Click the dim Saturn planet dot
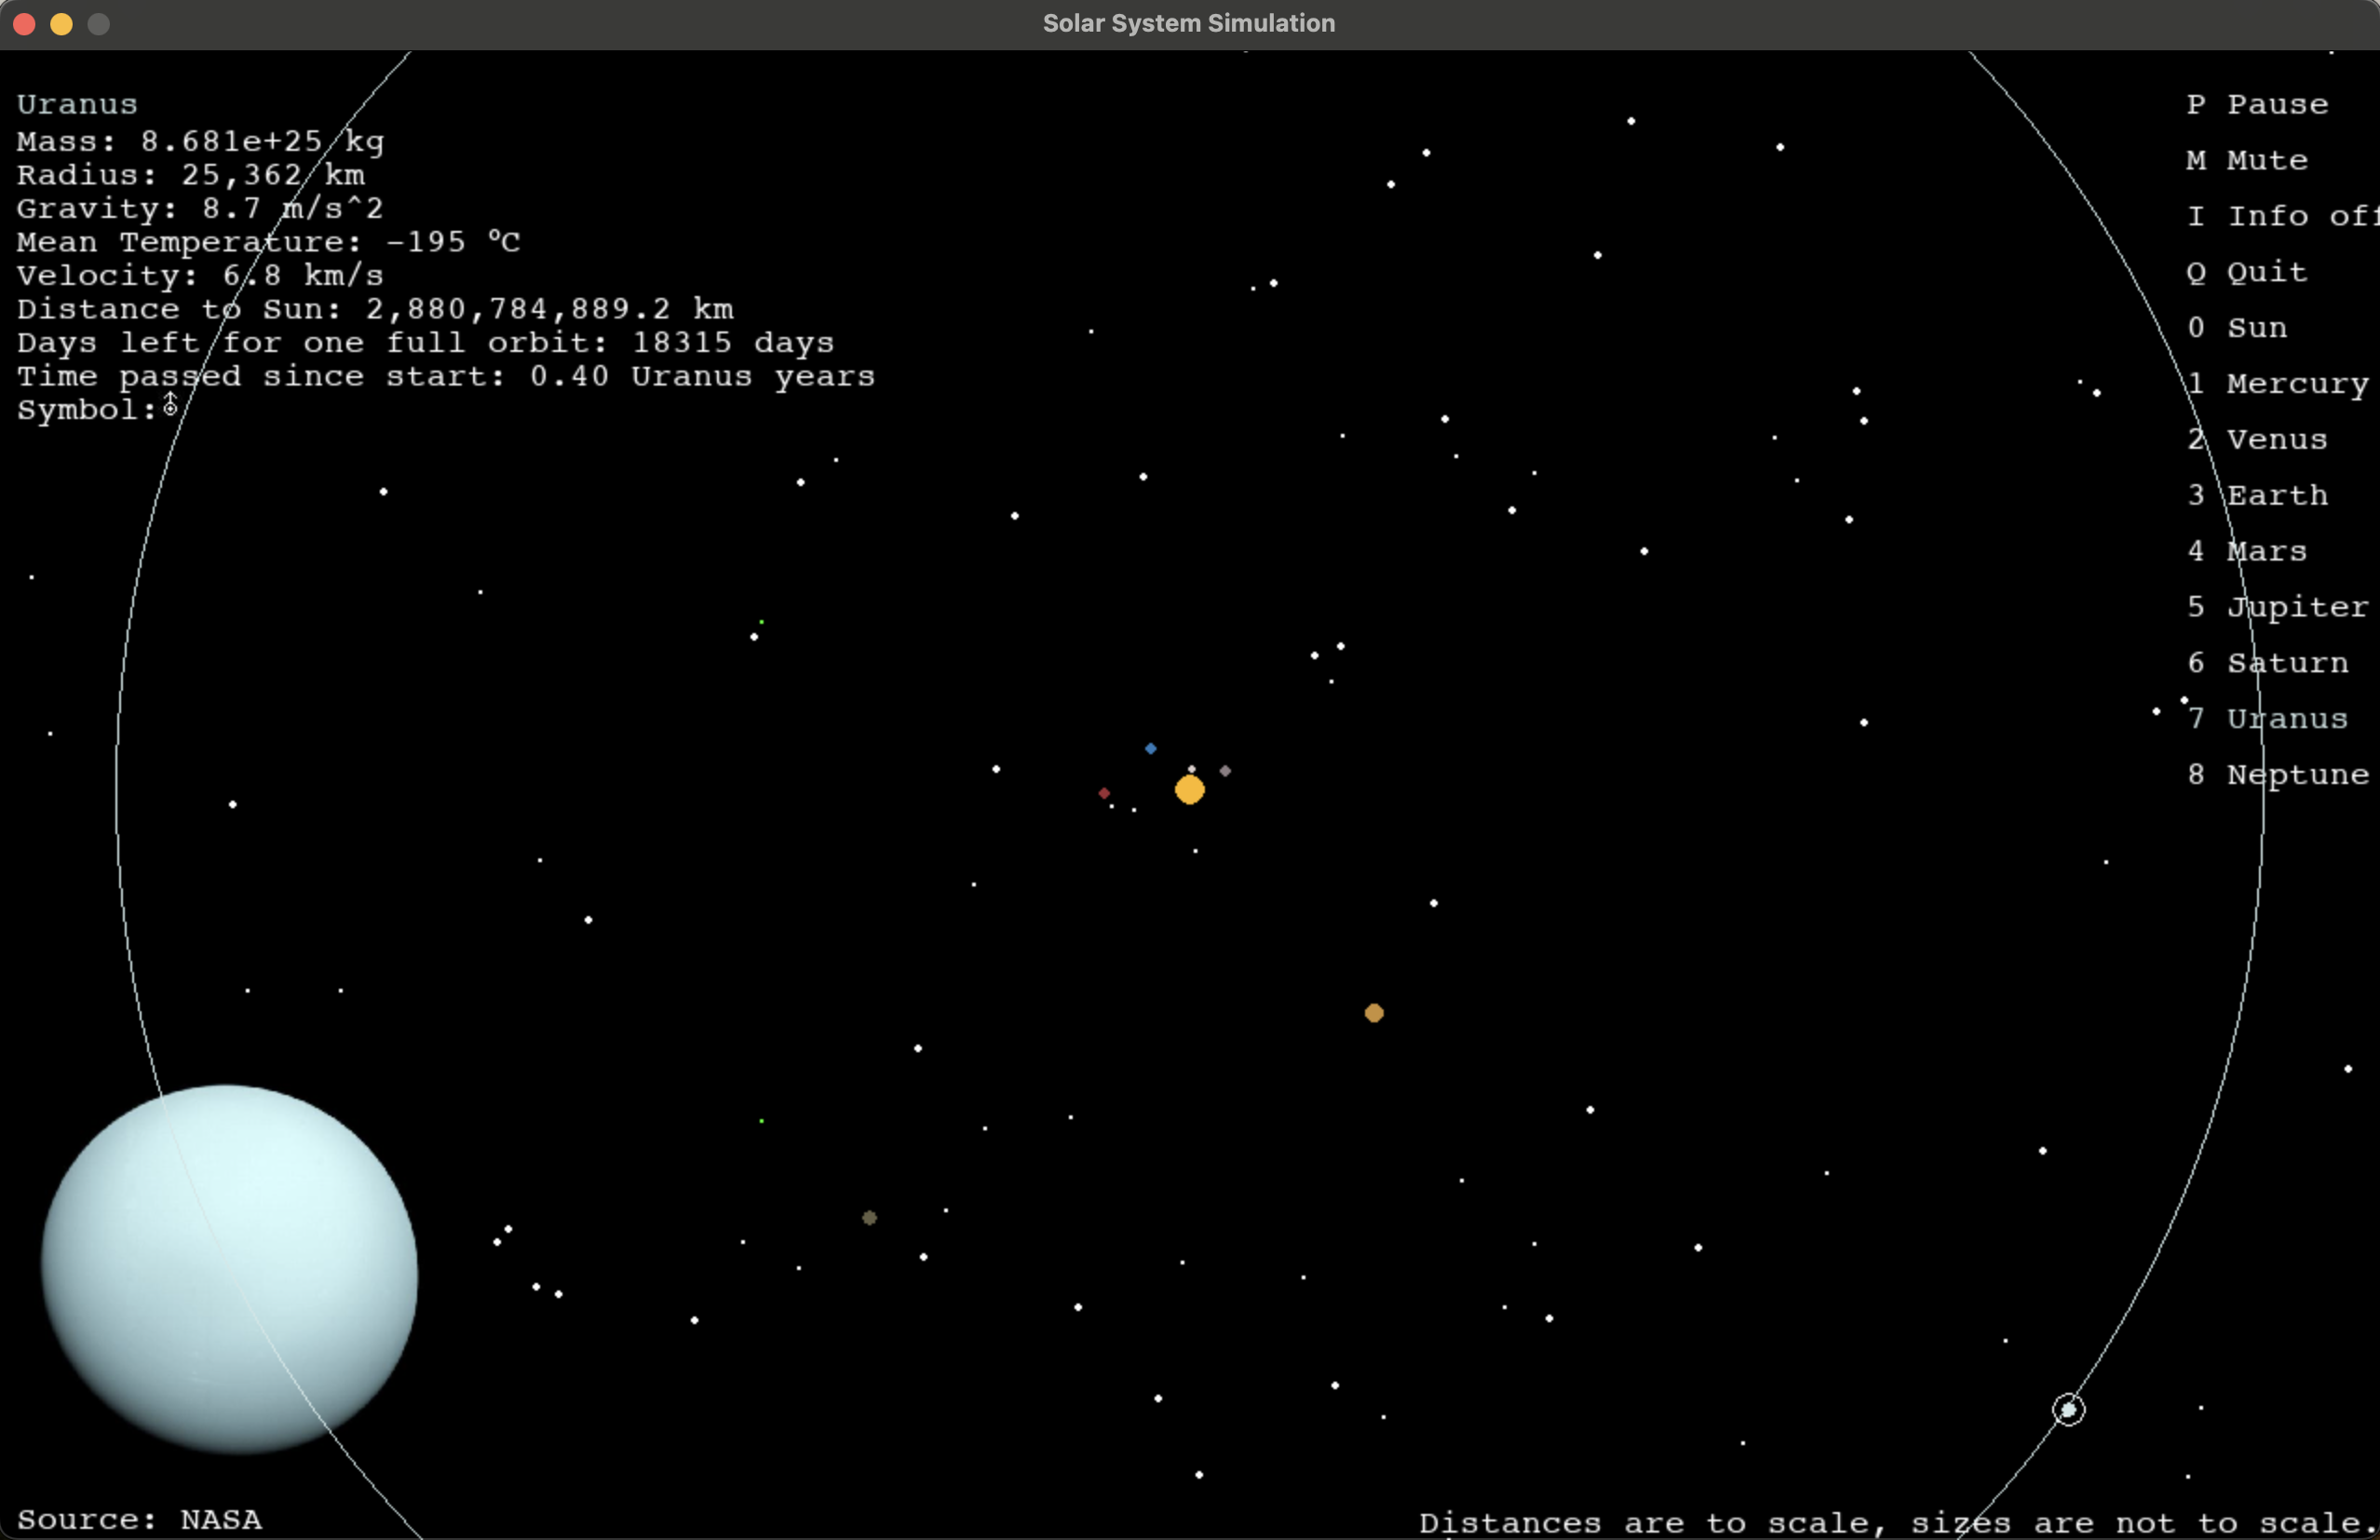 click(x=869, y=1218)
